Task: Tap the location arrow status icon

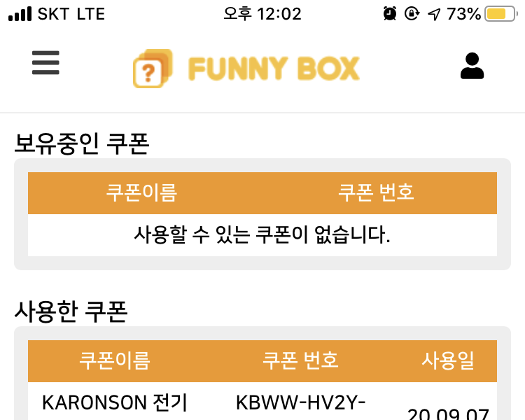Action: 434,14
